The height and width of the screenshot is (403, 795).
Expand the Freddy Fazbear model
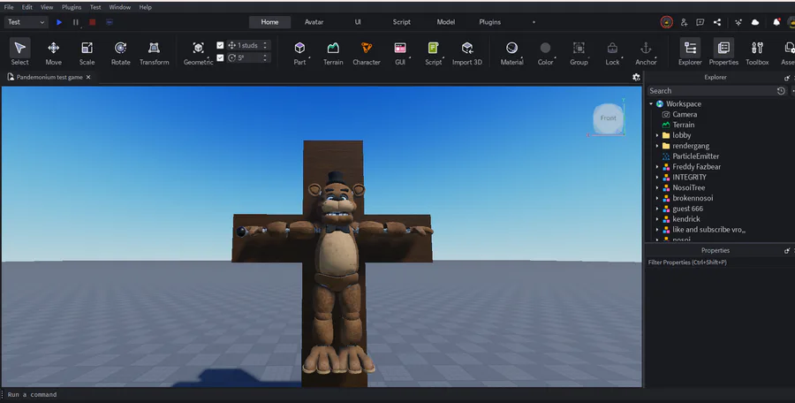657,167
